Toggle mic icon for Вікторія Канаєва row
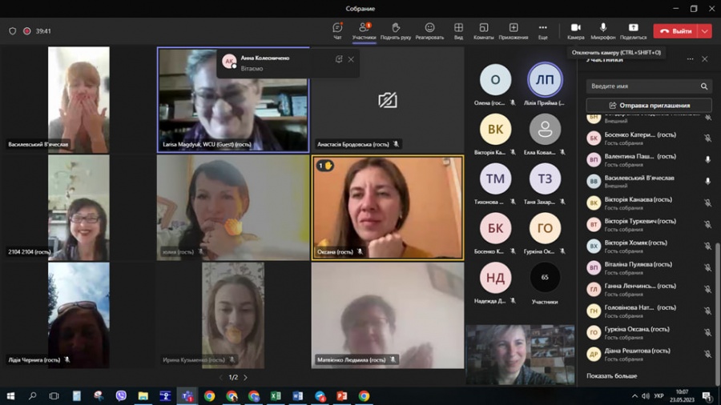This screenshot has height=405, width=721. tap(707, 203)
